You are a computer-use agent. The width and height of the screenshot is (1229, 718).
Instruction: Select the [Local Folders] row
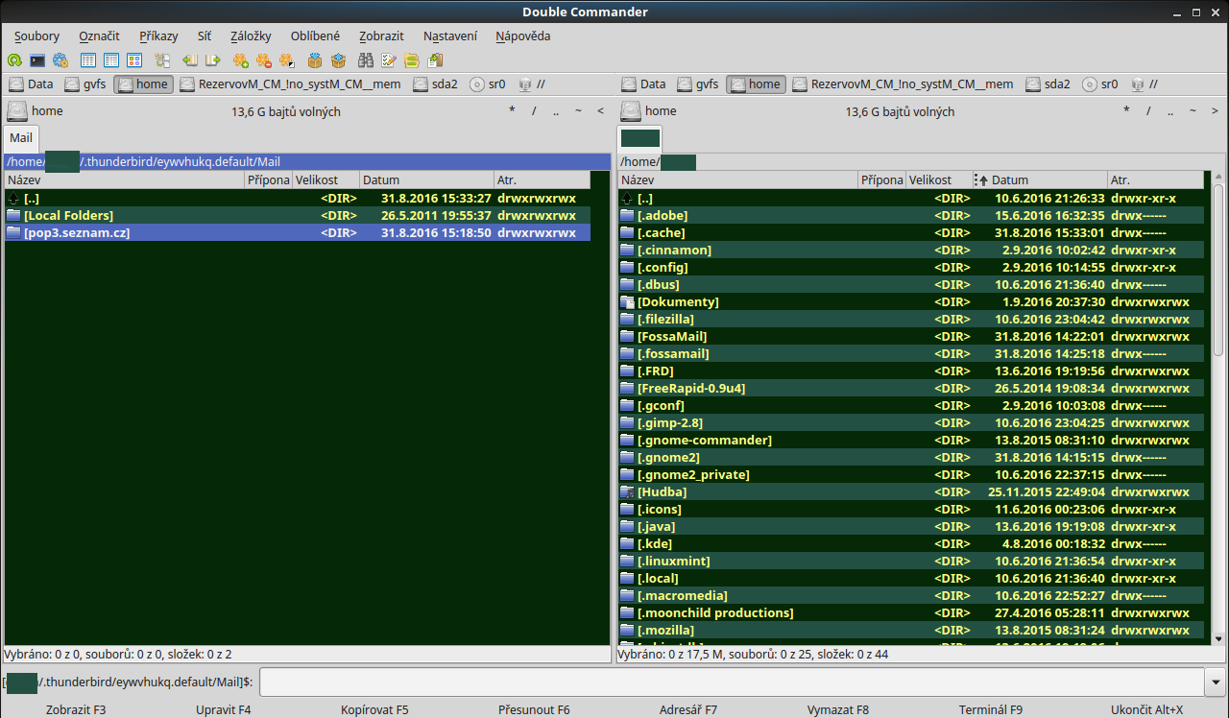(x=298, y=215)
